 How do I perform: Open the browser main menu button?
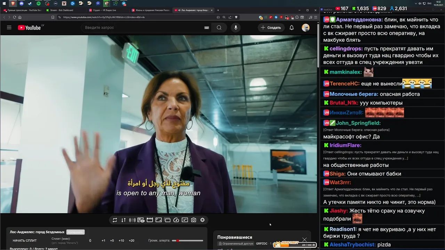click(315, 17)
